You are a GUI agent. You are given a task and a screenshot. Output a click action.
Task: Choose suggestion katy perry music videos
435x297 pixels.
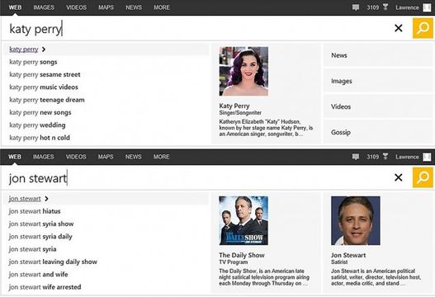(x=44, y=87)
